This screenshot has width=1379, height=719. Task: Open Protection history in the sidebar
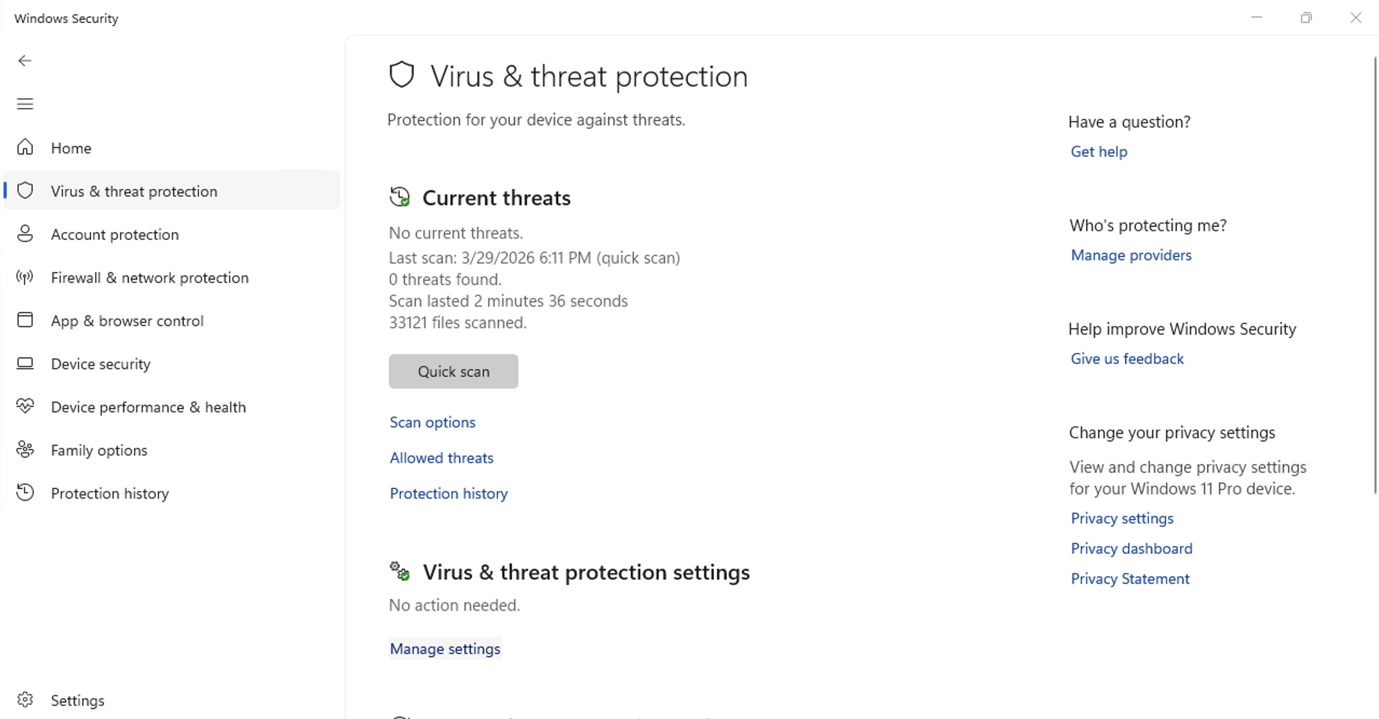pyautogui.click(x=110, y=493)
